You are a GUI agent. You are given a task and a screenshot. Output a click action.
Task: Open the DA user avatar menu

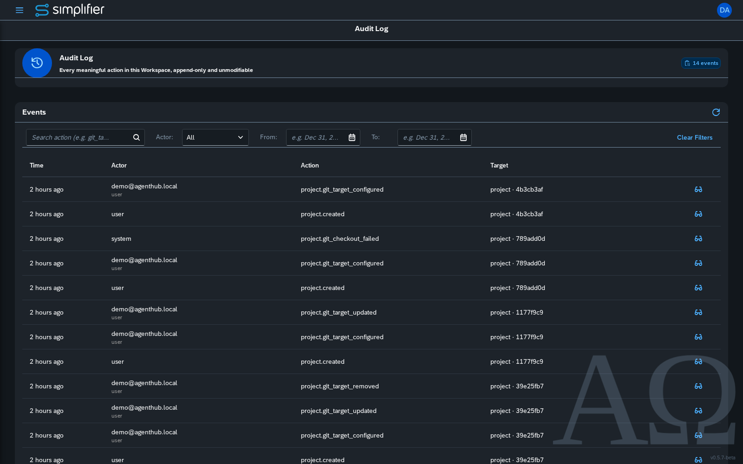coord(724,10)
